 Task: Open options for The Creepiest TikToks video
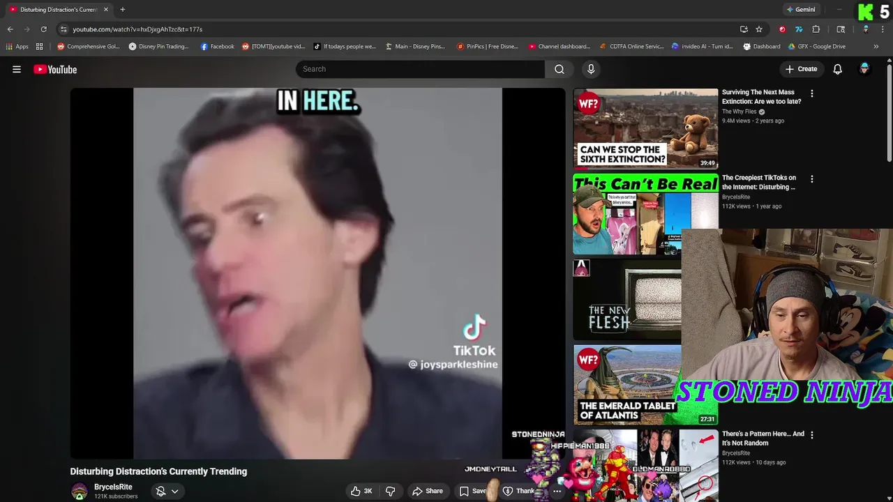tap(811, 179)
